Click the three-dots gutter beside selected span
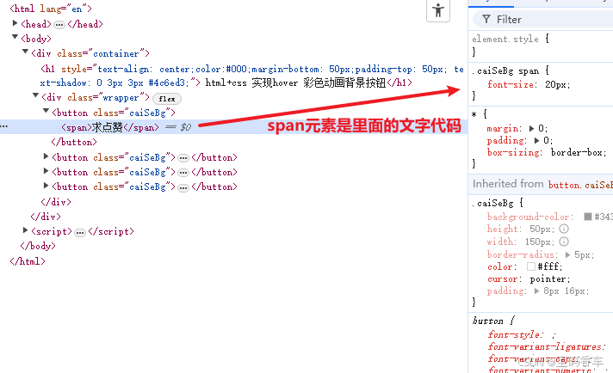This screenshot has width=613, height=373. [4, 126]
